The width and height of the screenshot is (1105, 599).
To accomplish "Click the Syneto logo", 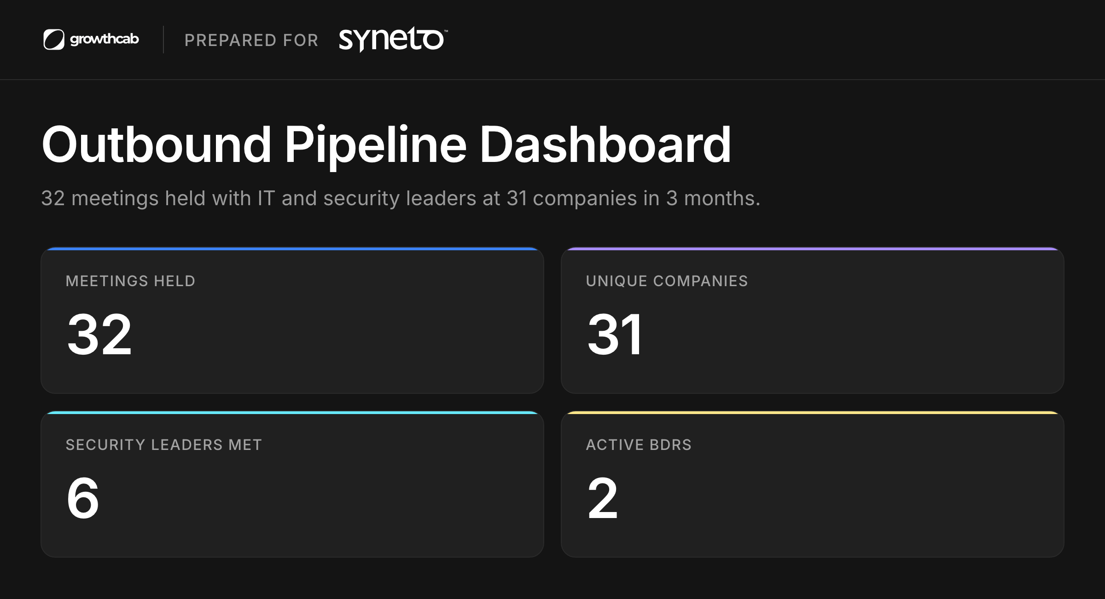I will (x=393, y=40).
